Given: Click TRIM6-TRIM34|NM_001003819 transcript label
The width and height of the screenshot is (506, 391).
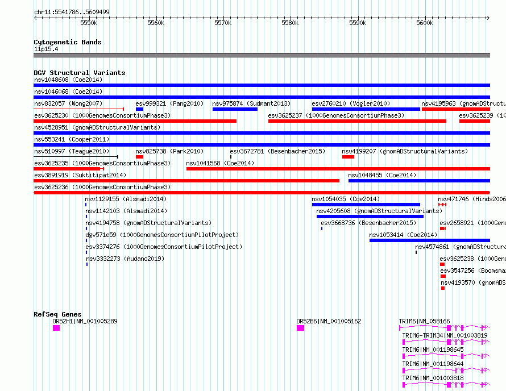Looking at the screenshot, I should point(445,335).
